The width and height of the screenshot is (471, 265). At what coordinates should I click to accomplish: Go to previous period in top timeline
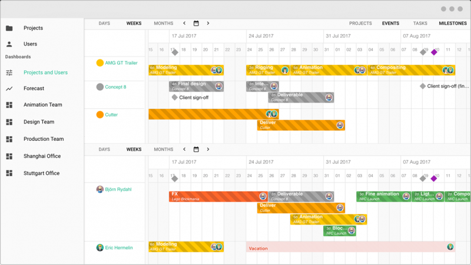(x=184, y=23)
